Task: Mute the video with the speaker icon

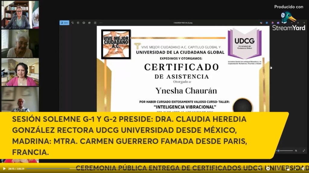Action: (x=304, y=168)
